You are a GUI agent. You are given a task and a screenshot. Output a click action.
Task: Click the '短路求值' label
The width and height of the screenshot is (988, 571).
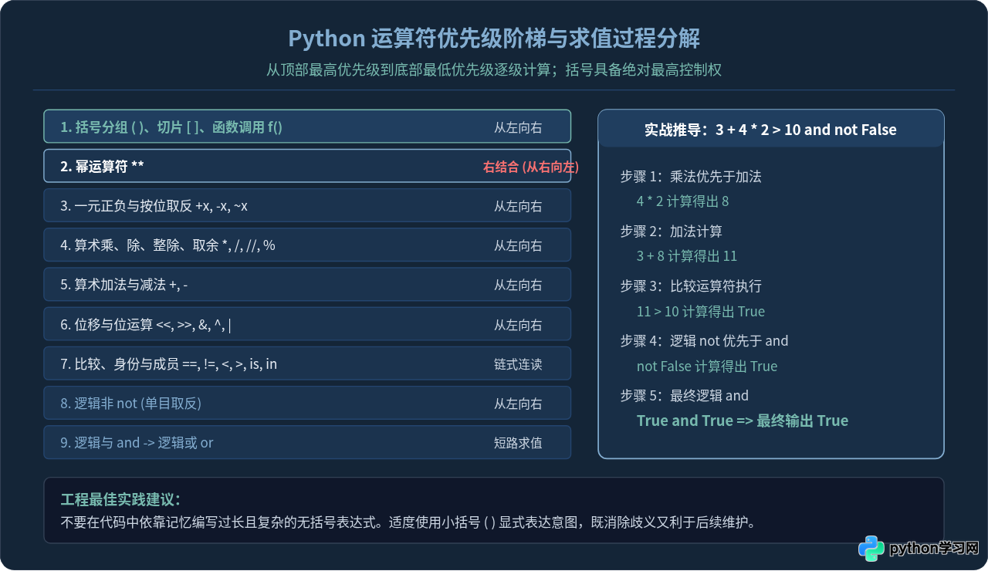[x=518, y=443]
